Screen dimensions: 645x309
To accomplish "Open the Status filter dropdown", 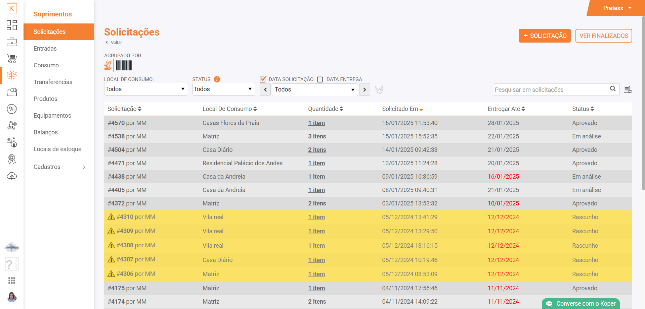I will pos(223,89).
